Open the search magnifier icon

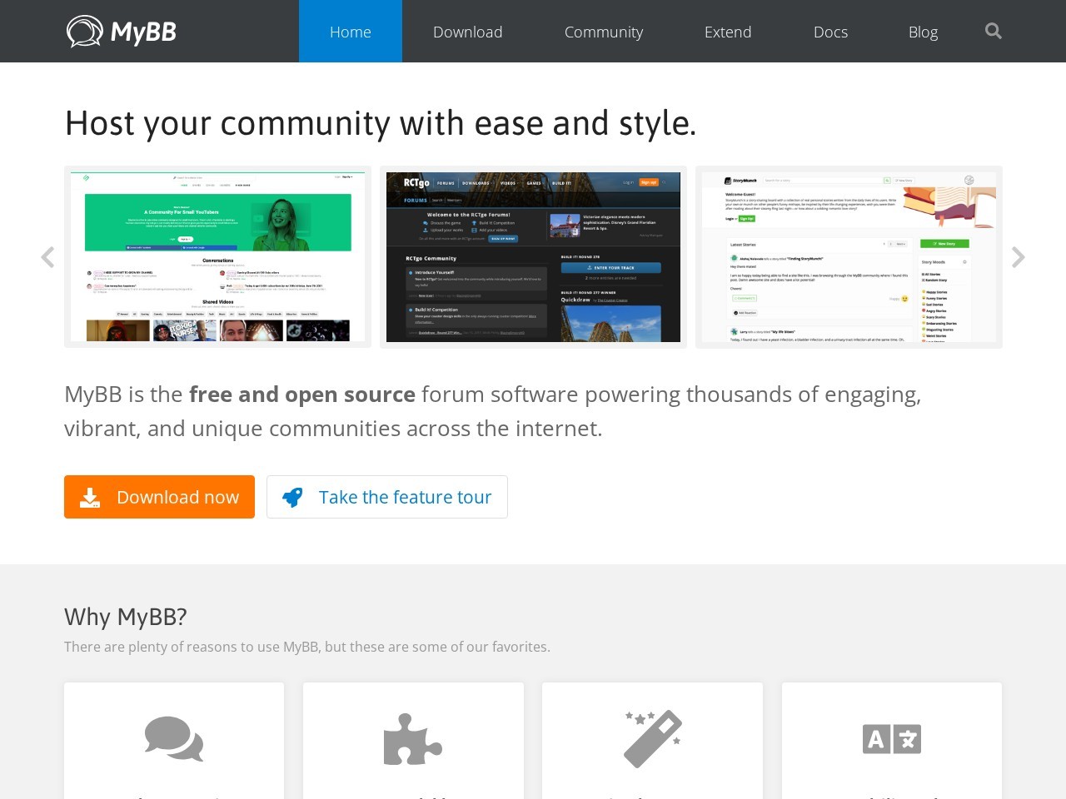(993, 31)
